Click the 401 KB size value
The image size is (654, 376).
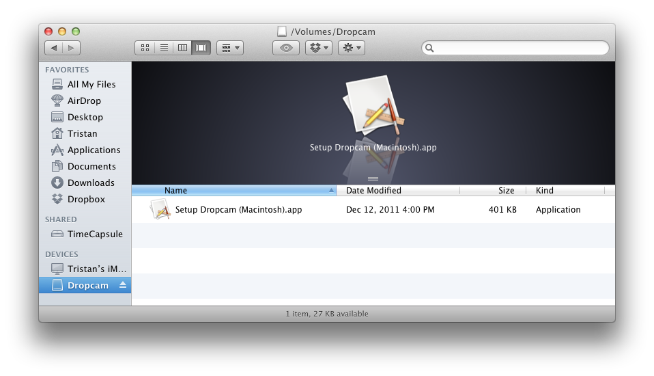(502, 210)
